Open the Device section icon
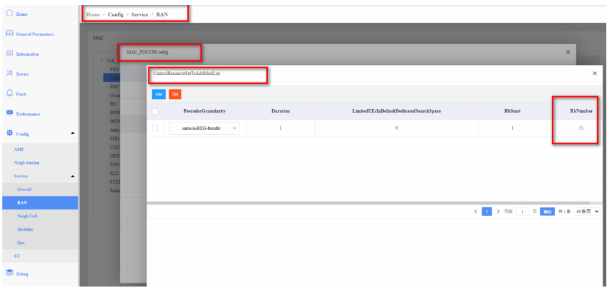Screen dimensions: 611x297 [x=9, y=74]
